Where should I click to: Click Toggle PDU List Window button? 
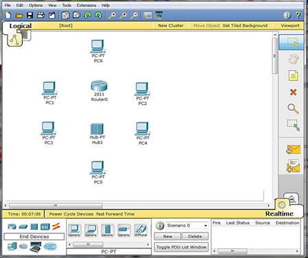point(181,247)
